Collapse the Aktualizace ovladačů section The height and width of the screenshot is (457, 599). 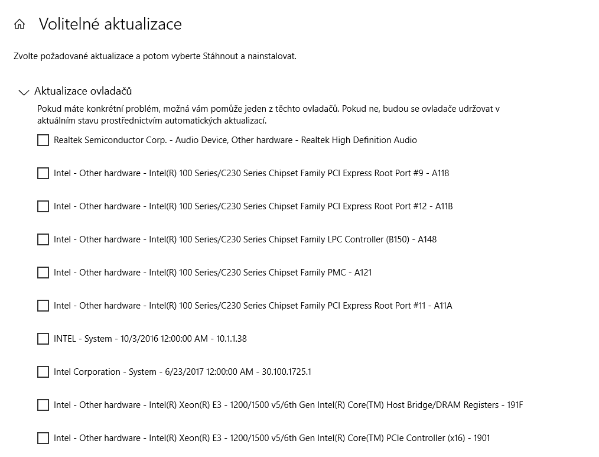click(24, 92)
